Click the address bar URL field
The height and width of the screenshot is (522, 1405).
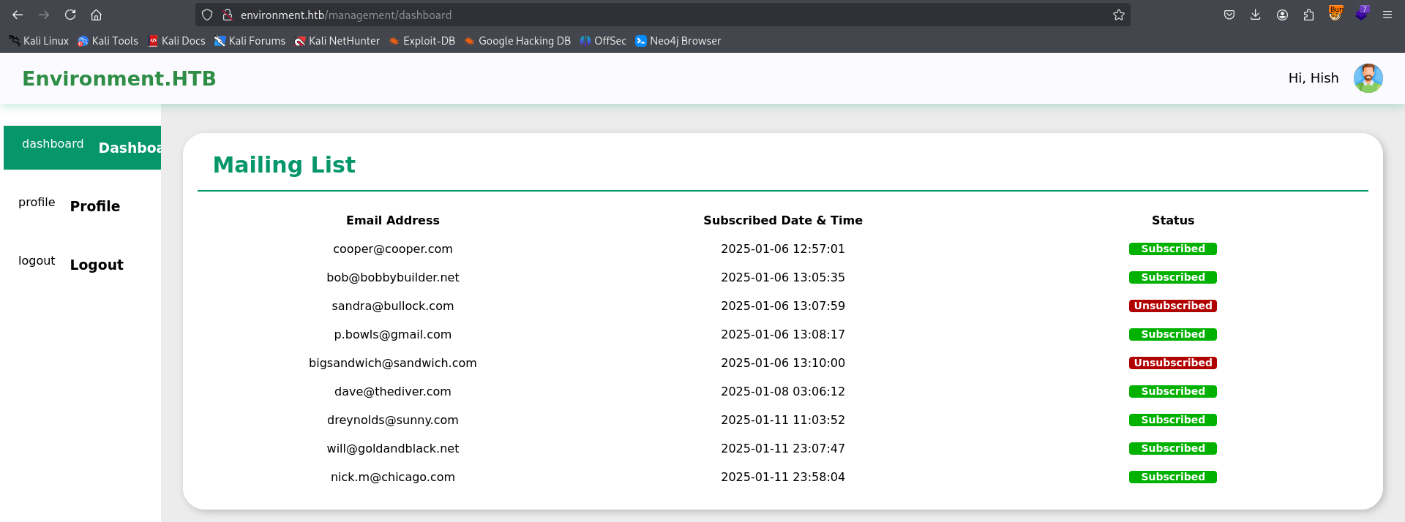(x=659, y=15)
